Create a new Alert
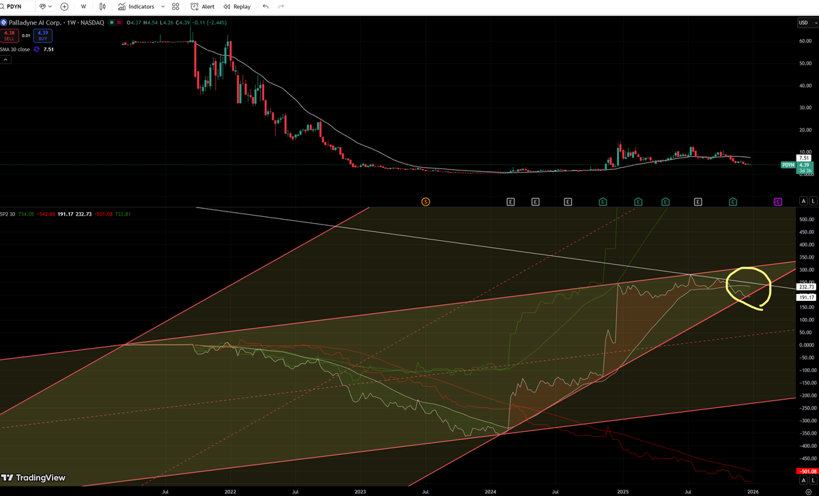The image size is (819, 496). pyautogui.click(x=203, y=6)
